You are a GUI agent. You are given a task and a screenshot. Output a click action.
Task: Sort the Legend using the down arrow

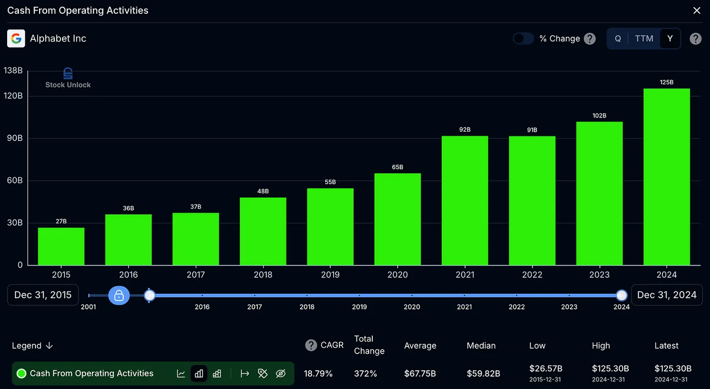coord(49,346)
